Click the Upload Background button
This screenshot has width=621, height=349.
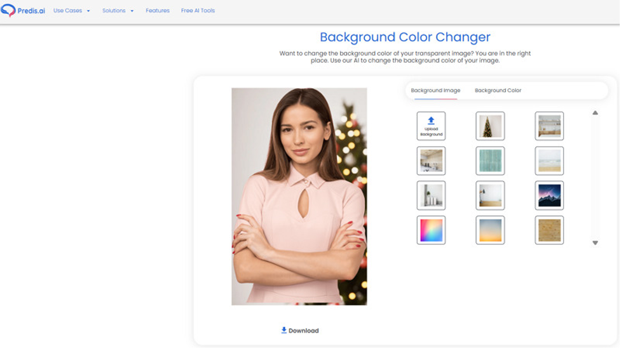(x=431, y=126)
